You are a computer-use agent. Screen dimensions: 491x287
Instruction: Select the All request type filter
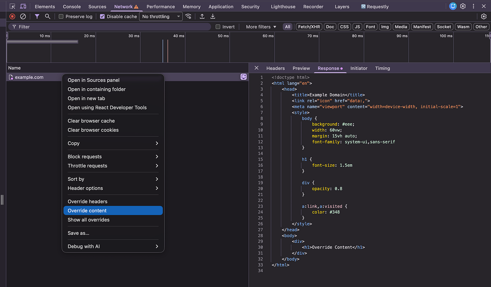(288, 27)
